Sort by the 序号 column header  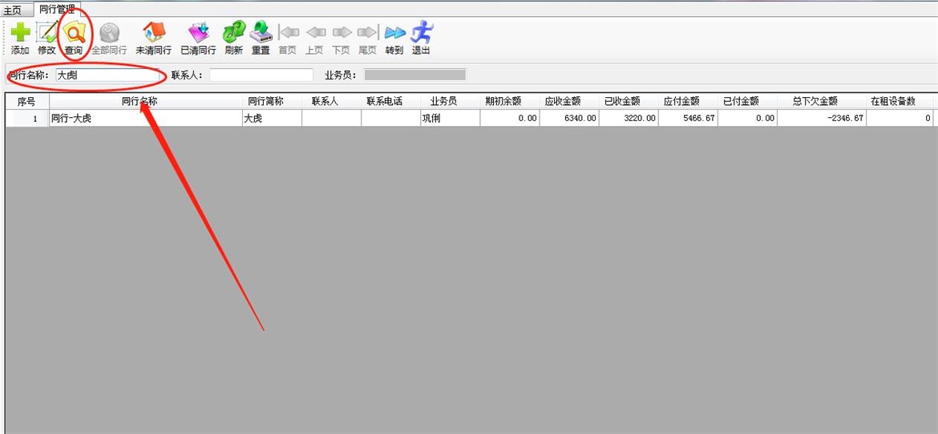tap(27, 102)
